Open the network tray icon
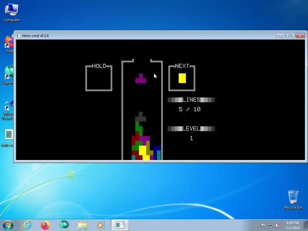Viewport: 308px width, 231px height. tap(270, 225)
